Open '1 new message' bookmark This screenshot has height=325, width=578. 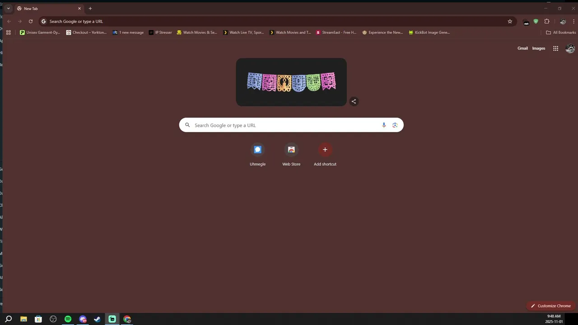(x=128, y=32)
